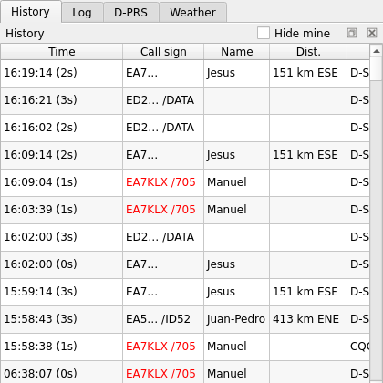Click 151 km ESE in the 15:59:14 row
The width and height of the screenshot is (383, 383).
coord(308,292)
